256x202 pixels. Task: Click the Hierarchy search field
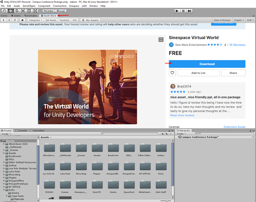tap(224, 134)
